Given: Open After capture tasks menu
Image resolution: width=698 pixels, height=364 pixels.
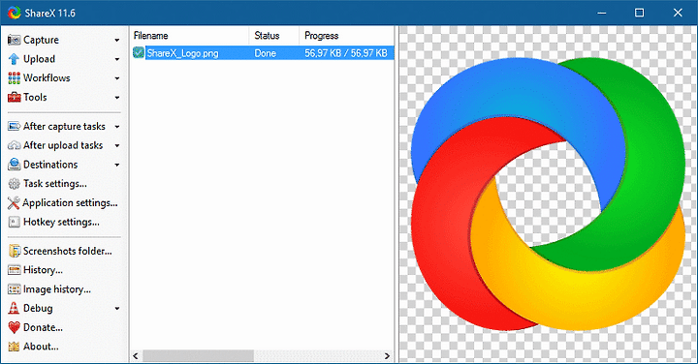Looking at the screenshot, I should click(x=64, y=127).
